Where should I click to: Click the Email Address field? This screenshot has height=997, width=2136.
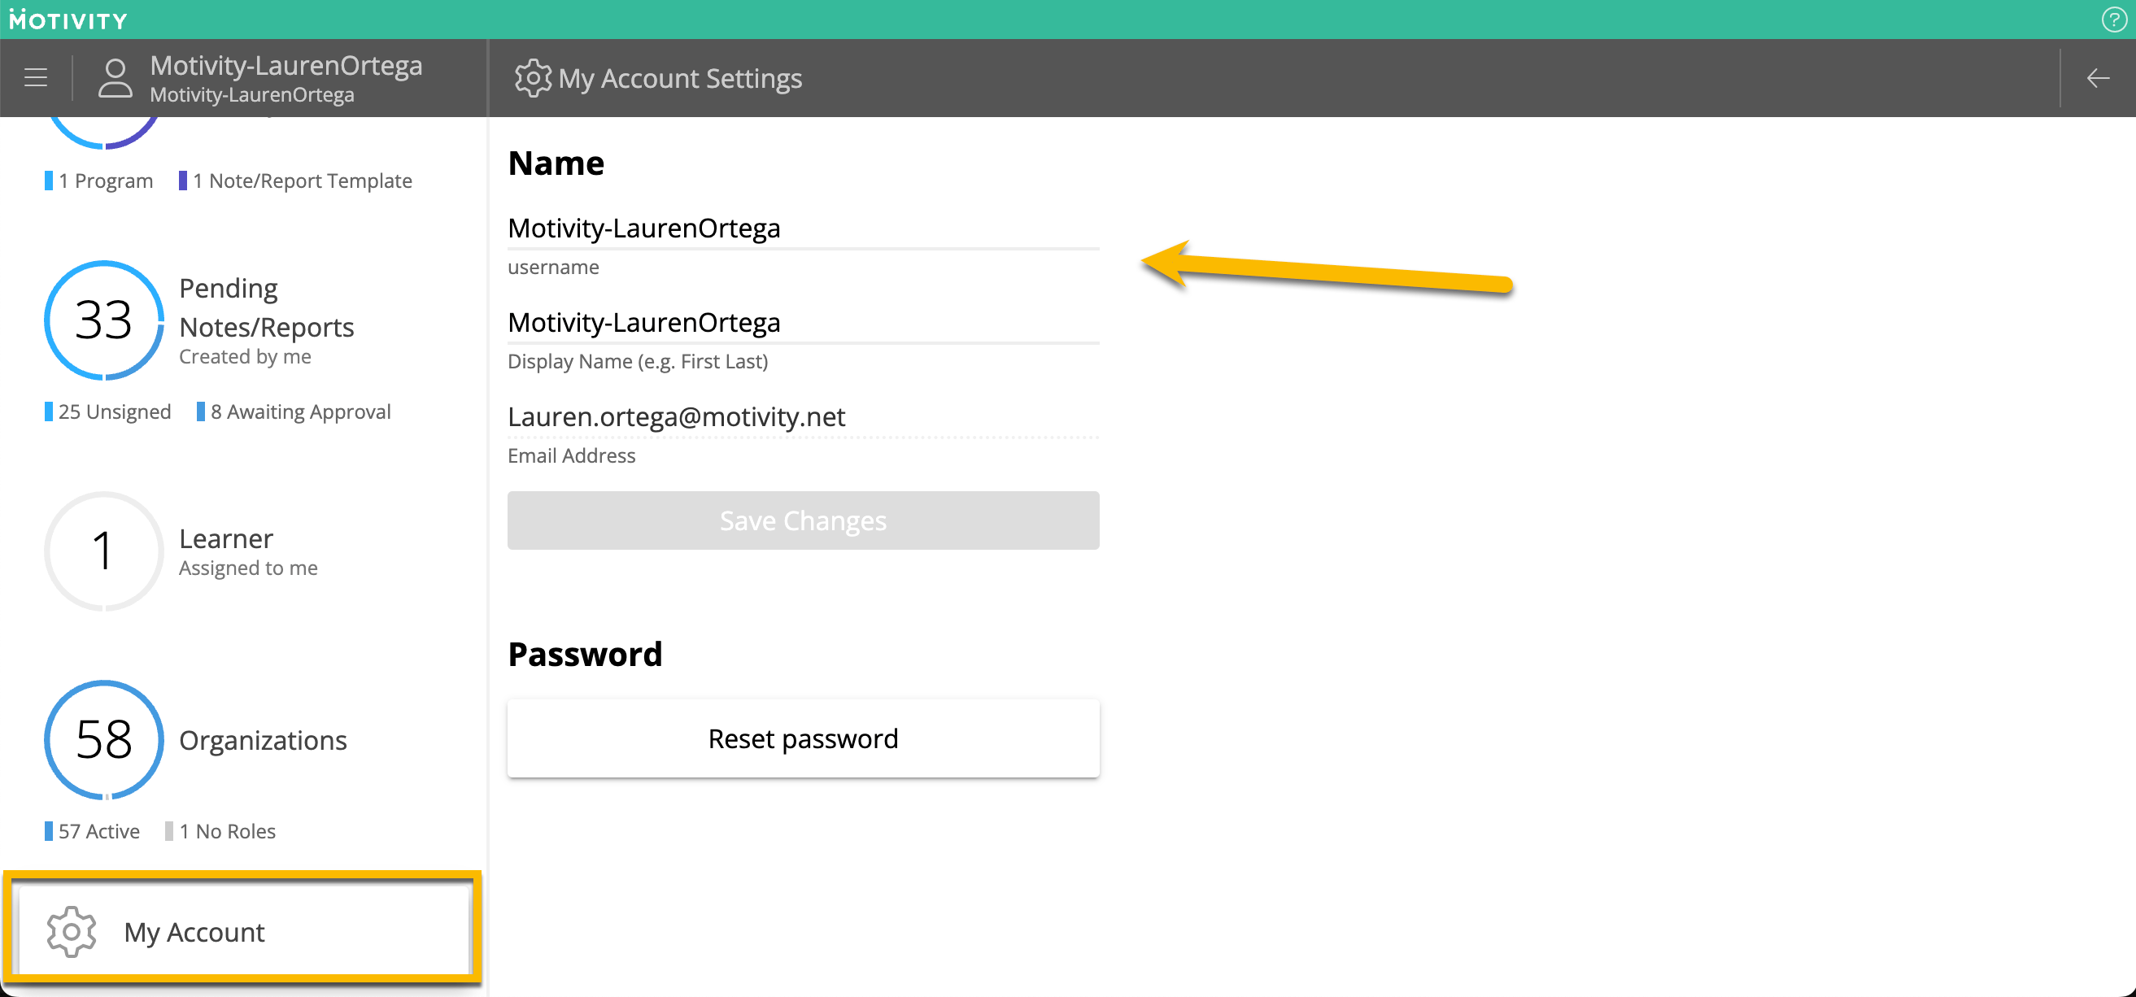[803, 417]
